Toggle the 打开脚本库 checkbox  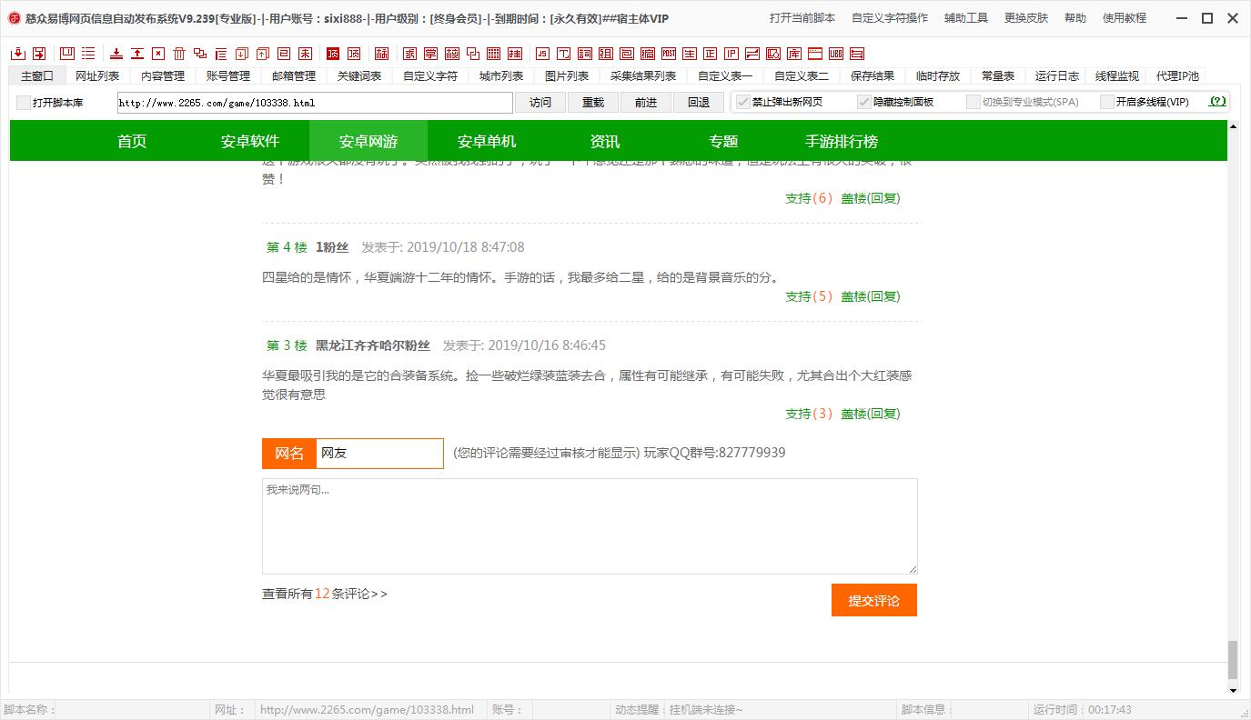(x=23, y=103)
